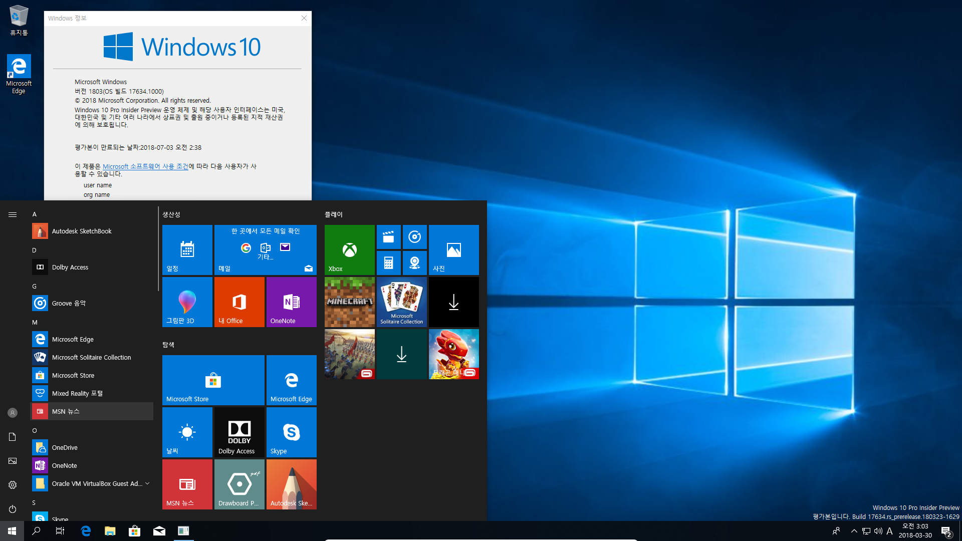Open the volume control in tray
This screenshot has height=541, width=962.
point(878,531)
